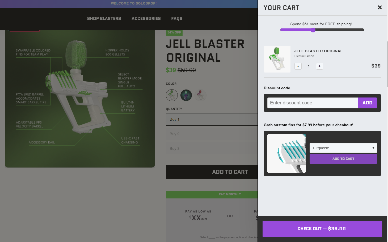
Task: Decrease Jell Blaster quantity with minus button
Action: point(298,66)
